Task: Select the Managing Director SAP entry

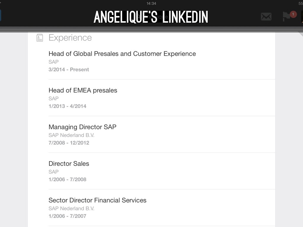Action: point(82,127)
